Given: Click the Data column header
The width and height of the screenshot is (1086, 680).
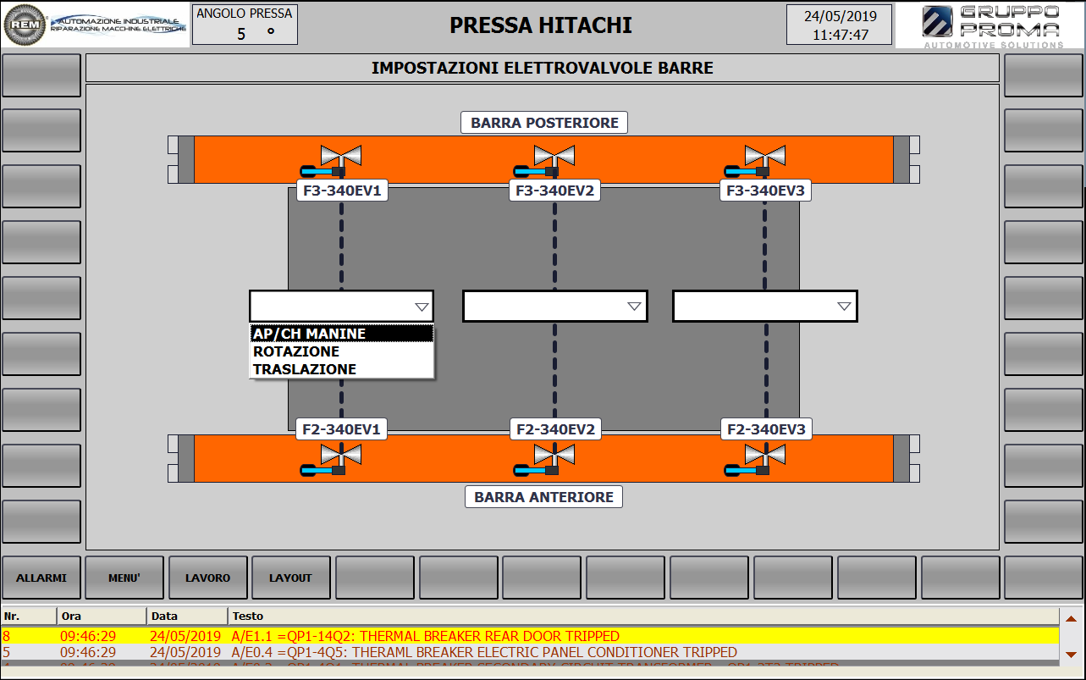Looking at the screenshot, I should click(187, 616).
